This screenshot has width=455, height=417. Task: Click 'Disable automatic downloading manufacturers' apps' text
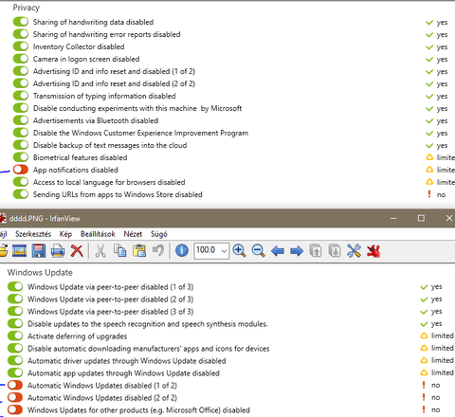click(149, 349)
